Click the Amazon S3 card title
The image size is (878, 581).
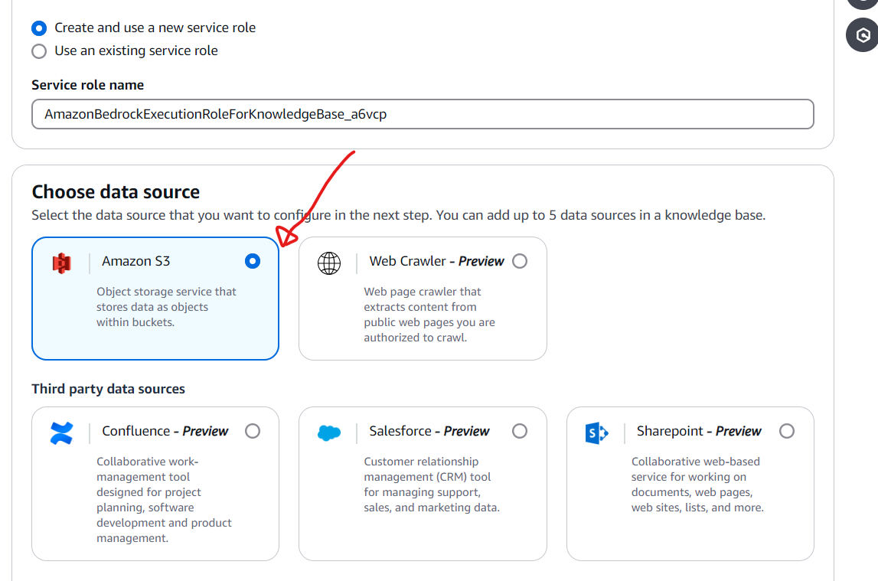tap(136, 261)
